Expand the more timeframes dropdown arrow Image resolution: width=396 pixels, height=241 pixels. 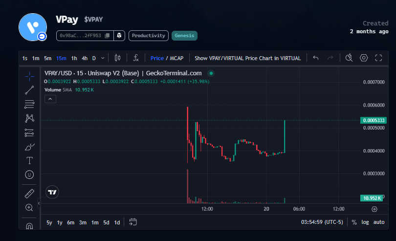click(x=103, y=58)
